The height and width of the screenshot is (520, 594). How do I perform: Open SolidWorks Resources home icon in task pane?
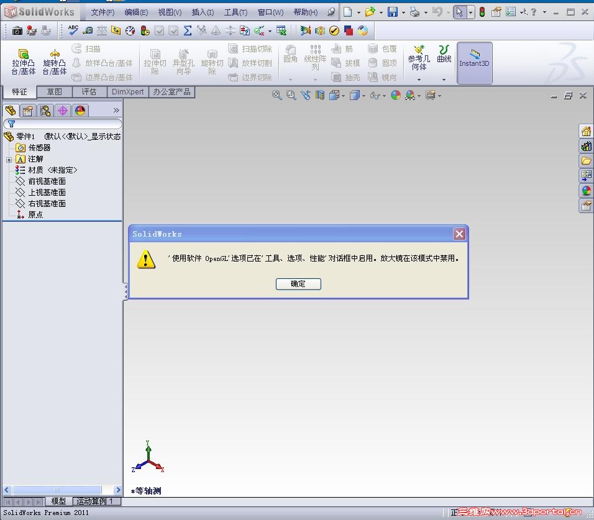586,132
